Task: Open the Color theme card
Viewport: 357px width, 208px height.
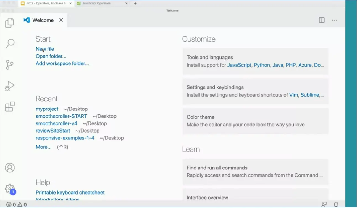Action: coord(255,121)
